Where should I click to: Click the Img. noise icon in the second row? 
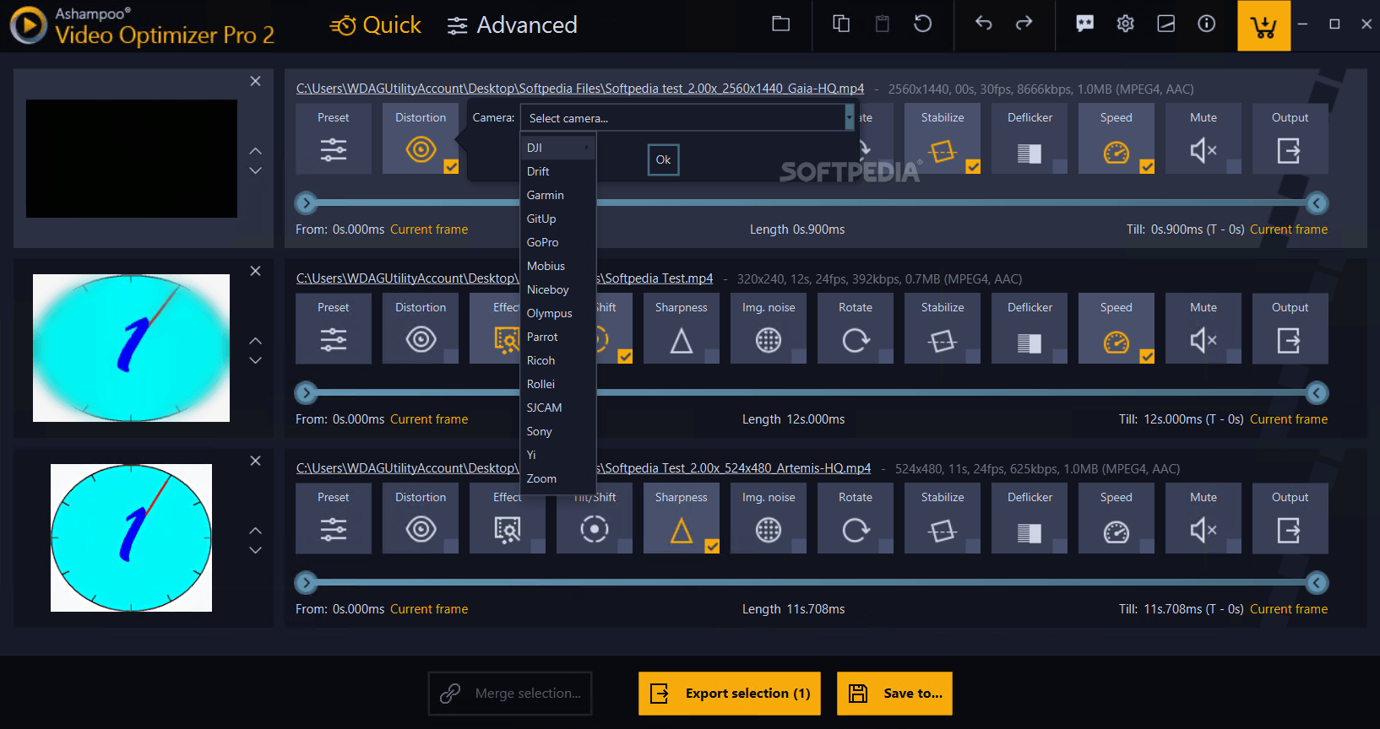768,340
